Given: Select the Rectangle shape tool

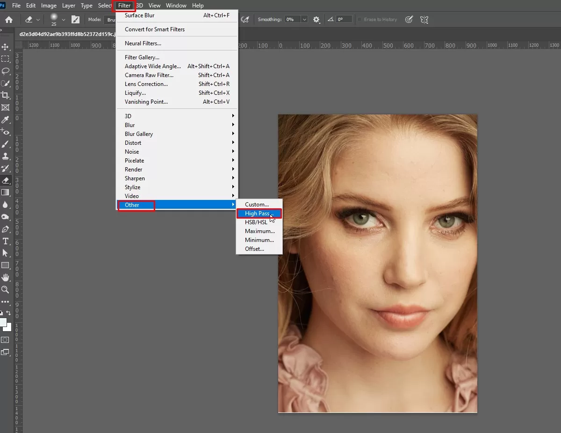Looking at the screenshot, I should pyautogui.click(x=6, y=265).
